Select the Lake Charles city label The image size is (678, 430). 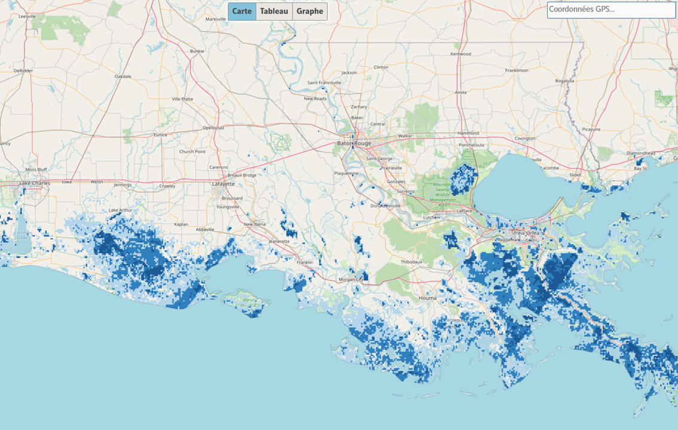(35, 183)
